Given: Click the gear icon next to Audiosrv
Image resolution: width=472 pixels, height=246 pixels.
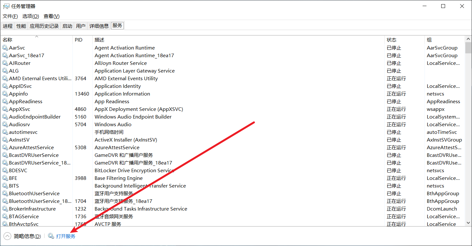Looking at the screenshot, I should click(x=5, y=125).
